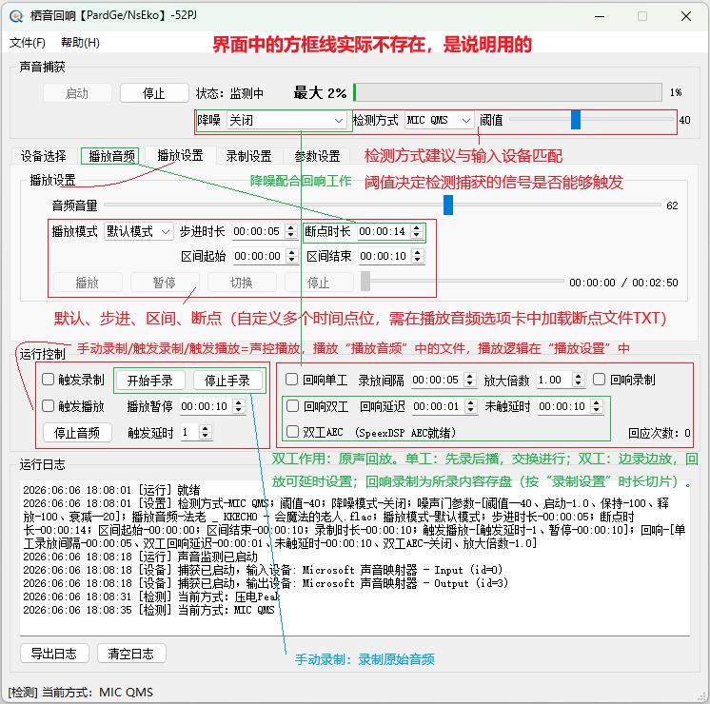Click the app icon in title bar
The width and height of the screenshot is (710, 704).
(x=16, y=16)
